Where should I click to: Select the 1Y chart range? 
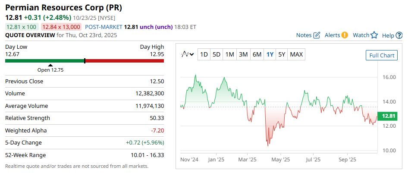click(x=270, y=54)
